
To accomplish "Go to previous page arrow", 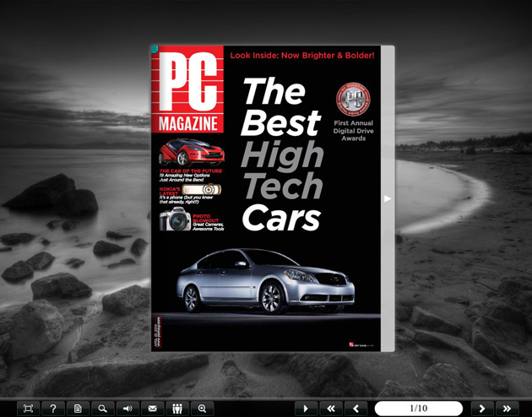I will coord(356,409).
